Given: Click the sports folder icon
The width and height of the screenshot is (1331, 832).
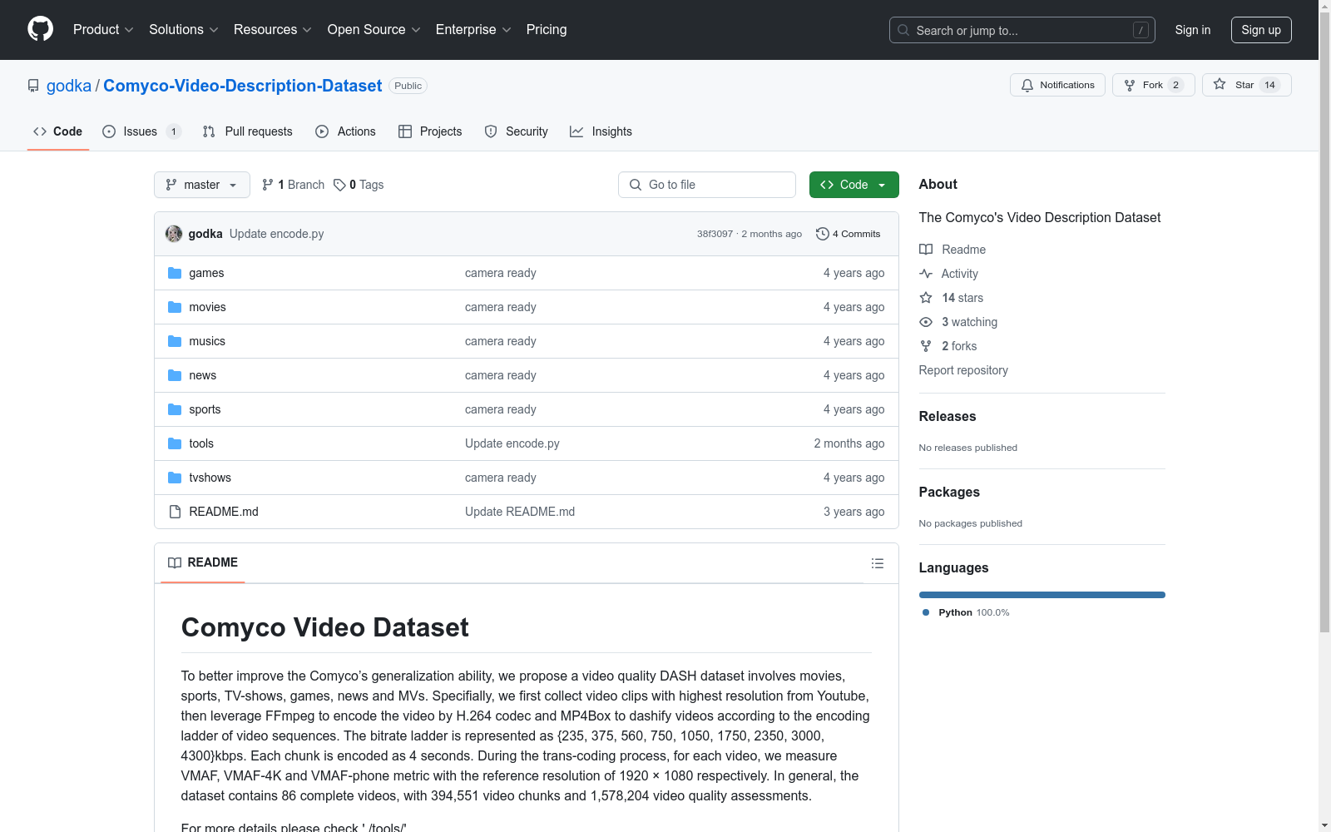Looking at the screenshot, I should coord(175,409).
